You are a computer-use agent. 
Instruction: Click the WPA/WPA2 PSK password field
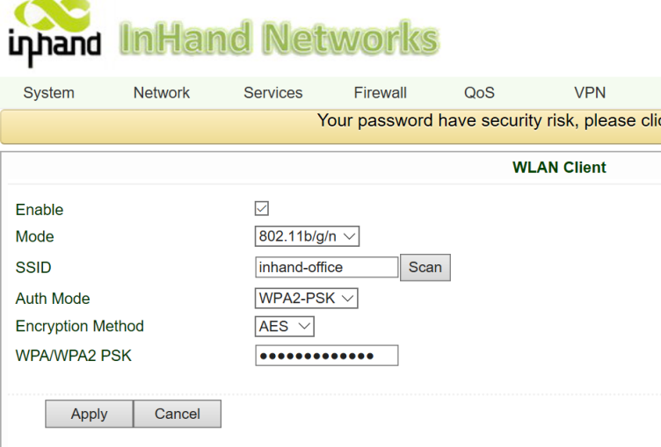pyautogui.click(x=326, y=355)
